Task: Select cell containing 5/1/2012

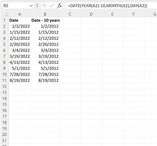Action: (x=45, y=68)
